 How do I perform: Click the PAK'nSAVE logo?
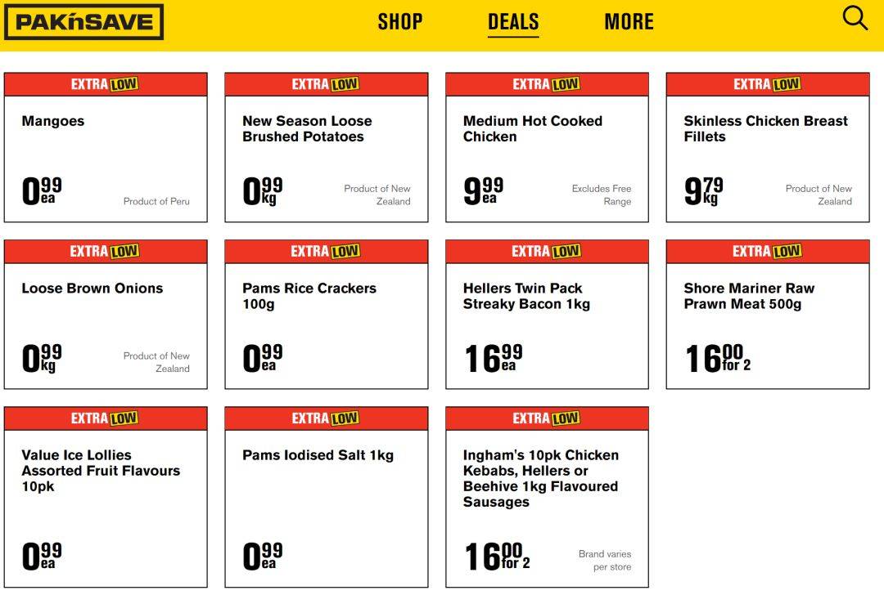click(84, 22)
